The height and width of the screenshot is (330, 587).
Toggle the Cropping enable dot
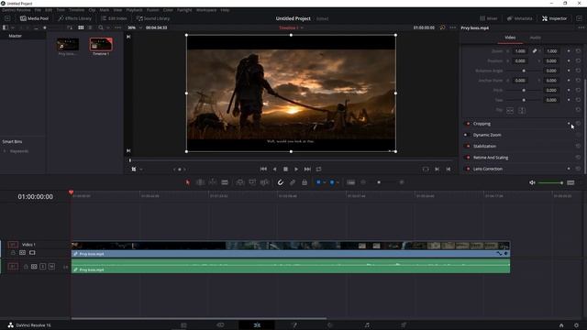pos(468,124)
